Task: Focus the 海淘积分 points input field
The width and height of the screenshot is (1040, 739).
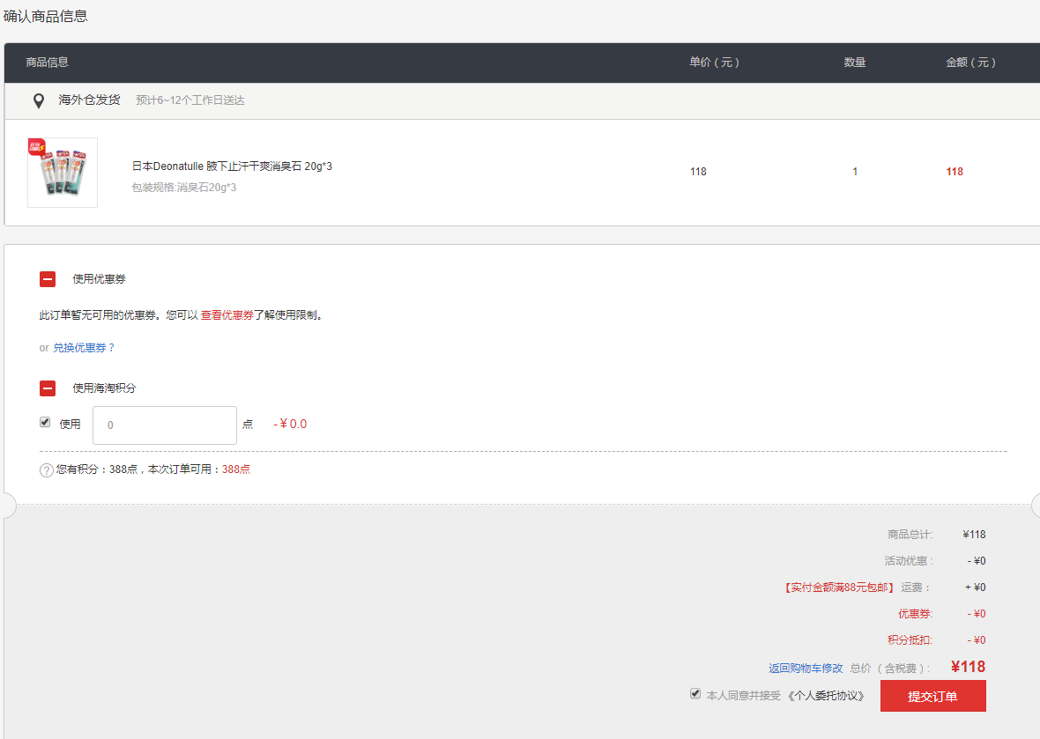Action: click(x=165, y=425)
